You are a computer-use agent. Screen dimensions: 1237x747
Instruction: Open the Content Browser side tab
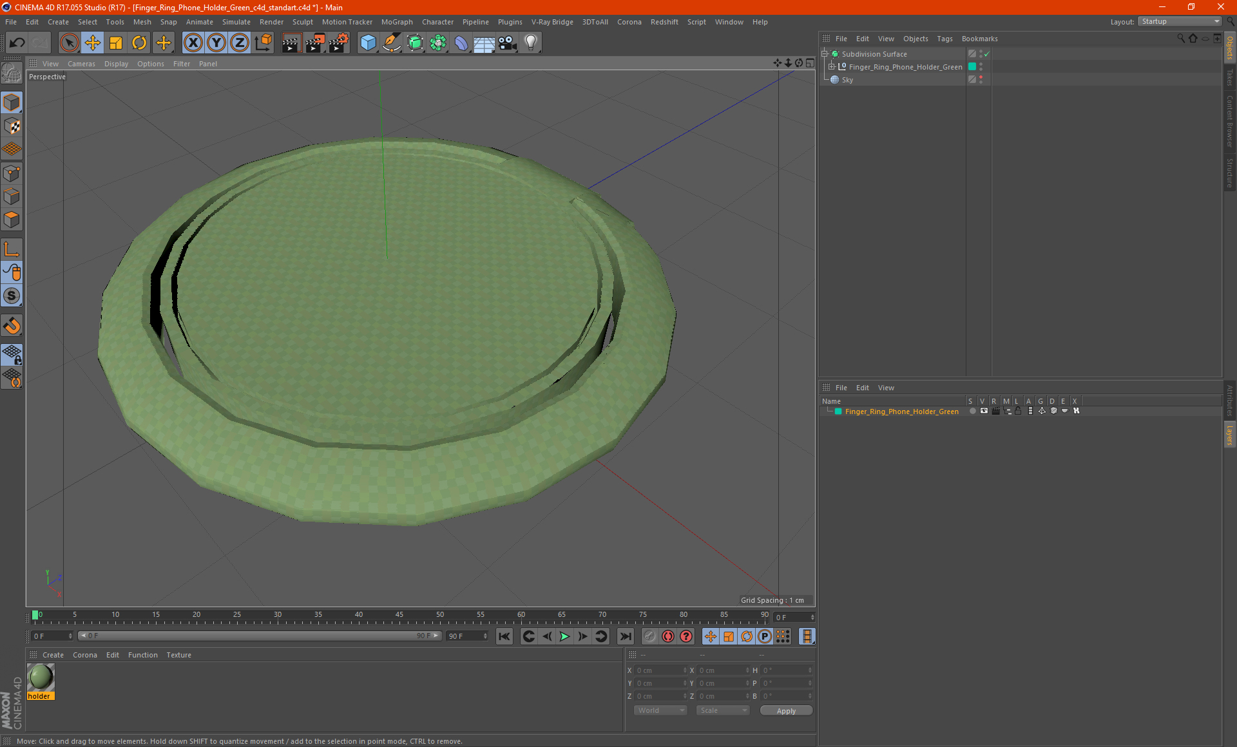[x=1229, y=121]
